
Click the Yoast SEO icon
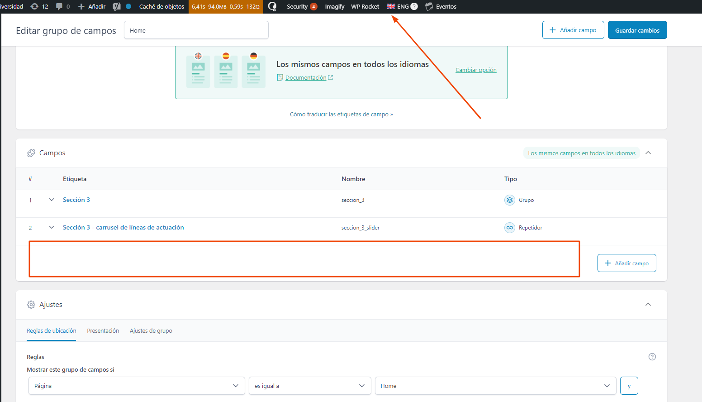117,6
